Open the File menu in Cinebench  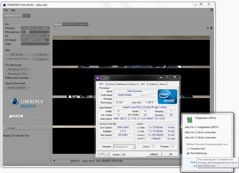6,10
